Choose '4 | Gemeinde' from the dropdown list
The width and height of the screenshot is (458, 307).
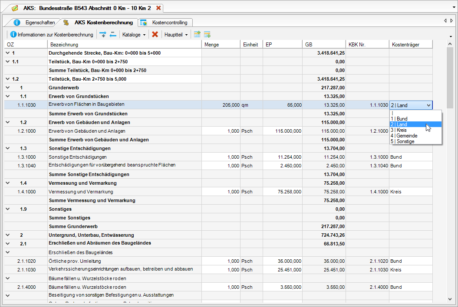coord(415,136)
